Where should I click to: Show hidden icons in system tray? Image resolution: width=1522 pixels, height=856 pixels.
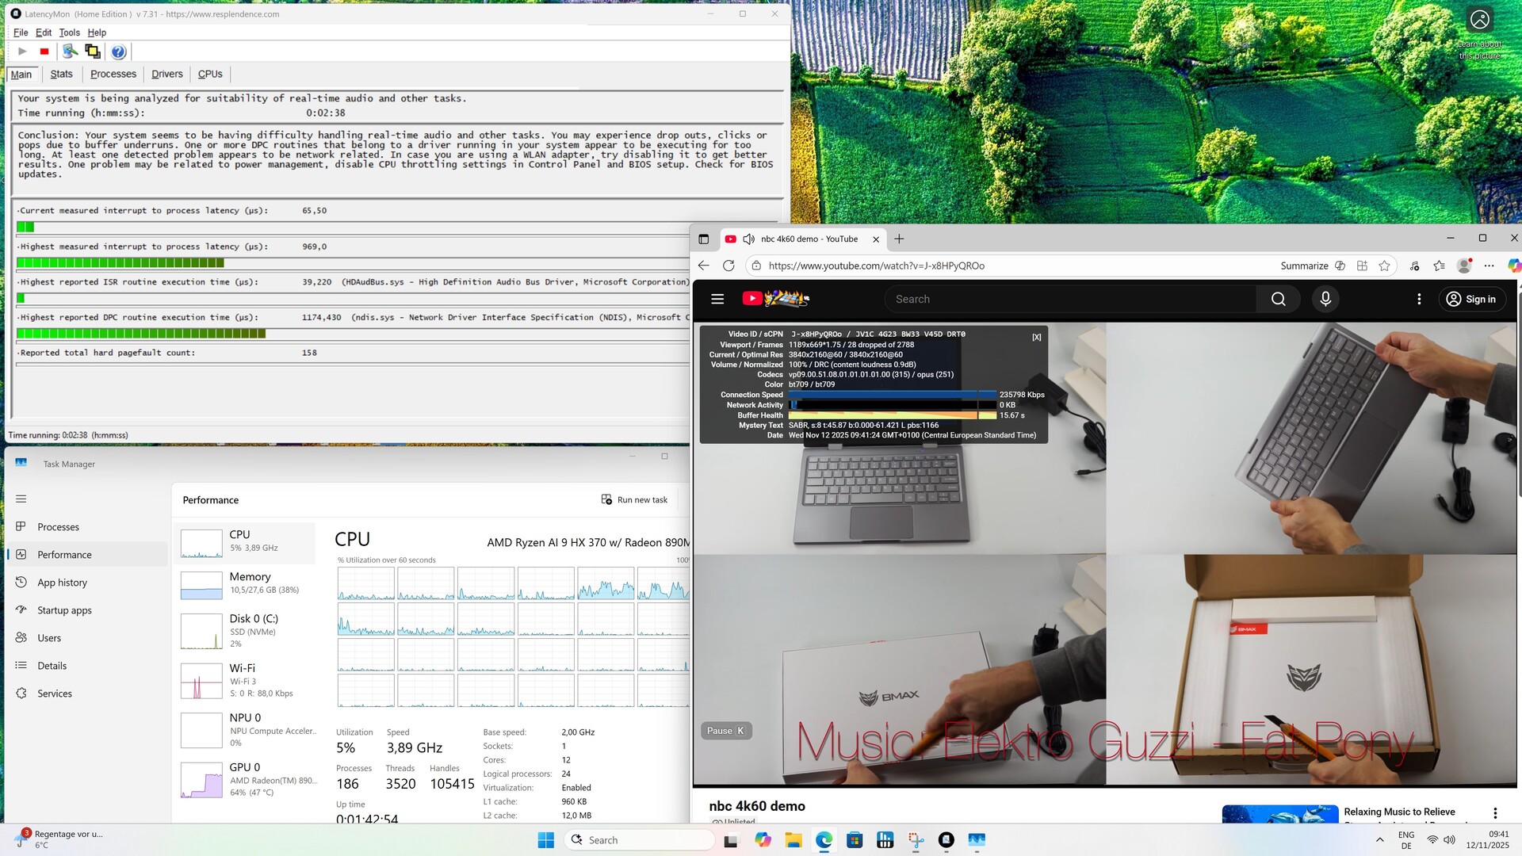click(x=1379, y=840)
